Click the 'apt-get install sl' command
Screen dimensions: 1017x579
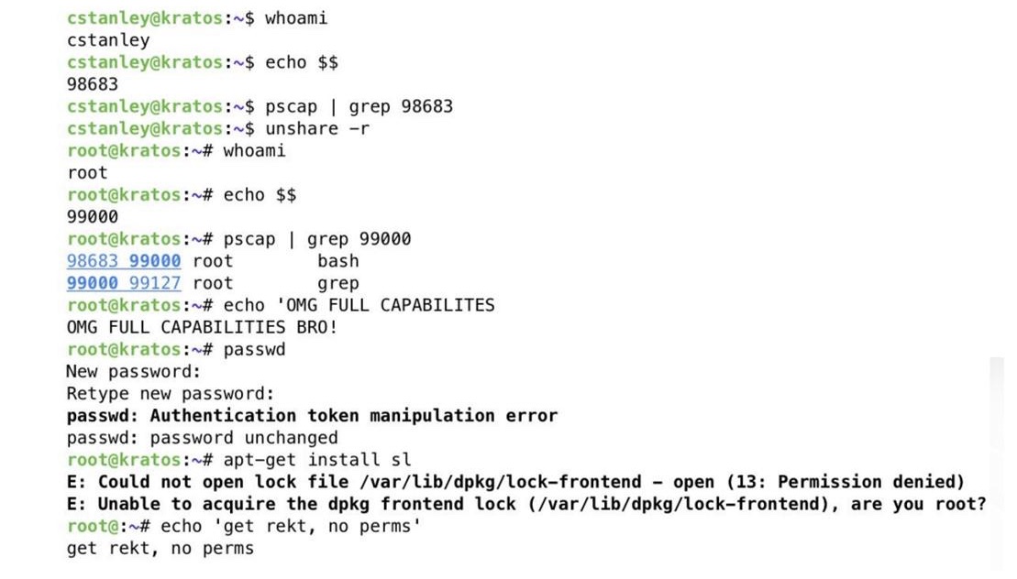[317, 460]
